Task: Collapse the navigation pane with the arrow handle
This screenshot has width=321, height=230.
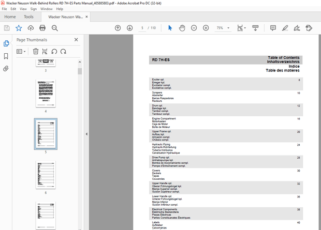Action: [x=86, y=134]
